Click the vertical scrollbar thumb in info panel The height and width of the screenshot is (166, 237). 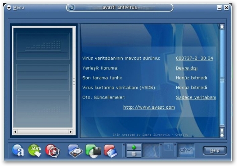(x=222, y=77)
